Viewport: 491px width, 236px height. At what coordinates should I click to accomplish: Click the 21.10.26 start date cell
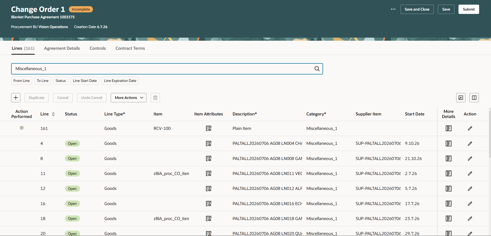pos(413,158)
